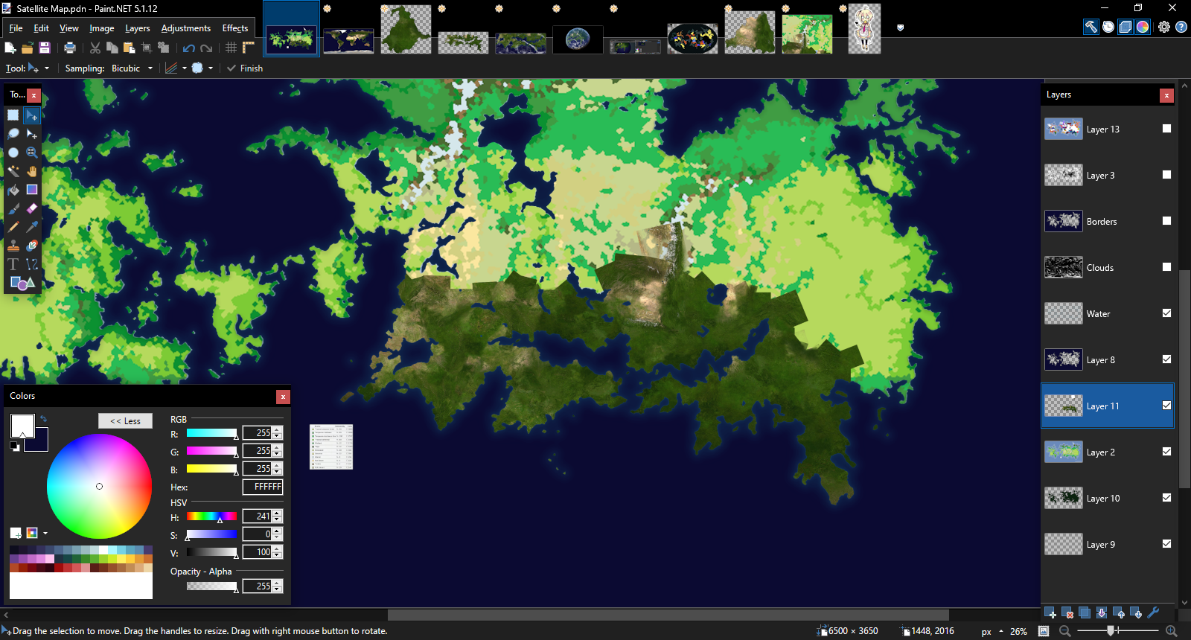Select the Pencil tool
Viewport: 1191px width, 640px height.
coord(13,227)
